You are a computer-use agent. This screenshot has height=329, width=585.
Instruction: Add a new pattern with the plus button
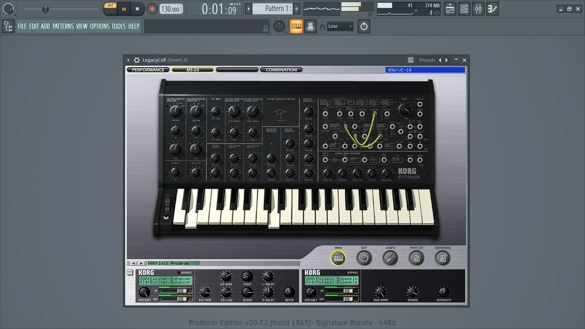[296, 9]
